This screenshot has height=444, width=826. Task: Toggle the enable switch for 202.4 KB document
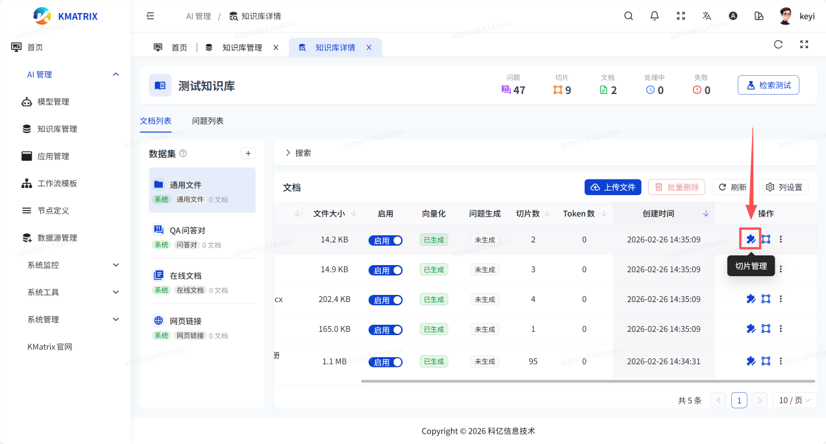tap(385, 300)
